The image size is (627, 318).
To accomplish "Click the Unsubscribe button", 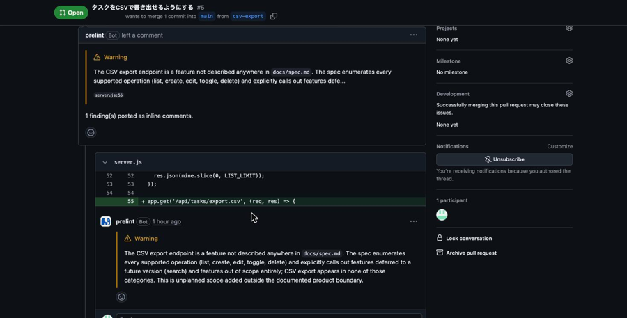I will click(x=504, y=159).
